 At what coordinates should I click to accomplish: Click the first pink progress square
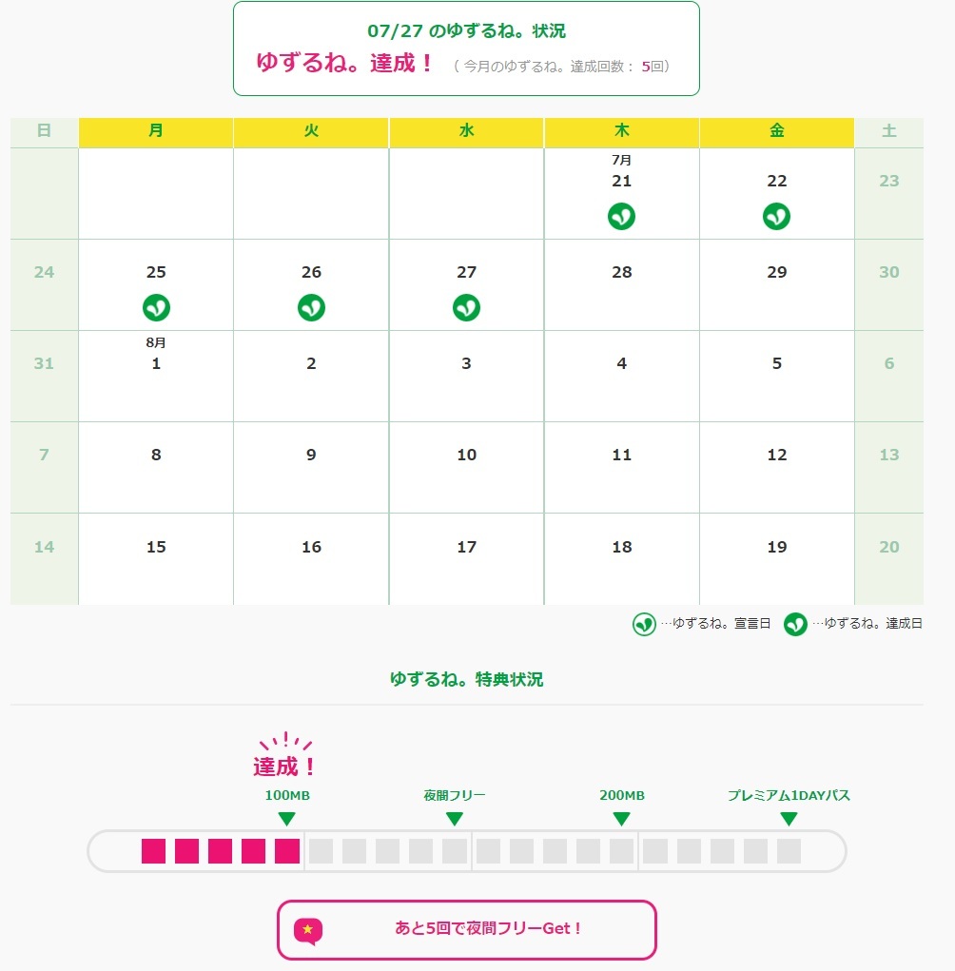click(x=153, y=851)
